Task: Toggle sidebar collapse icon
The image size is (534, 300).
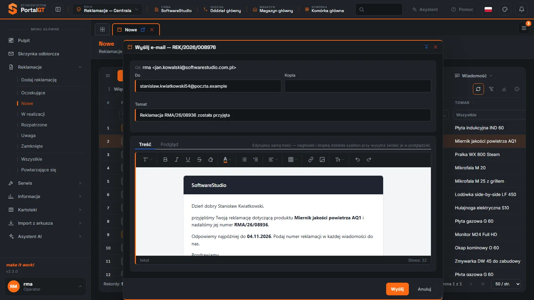Action: point(58,9)
